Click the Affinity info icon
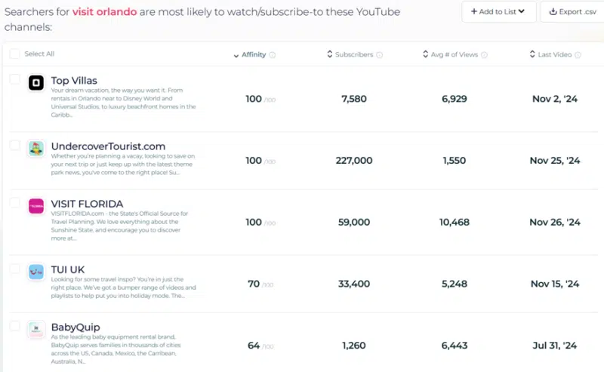The image size is (604, 372). [273, 55]
